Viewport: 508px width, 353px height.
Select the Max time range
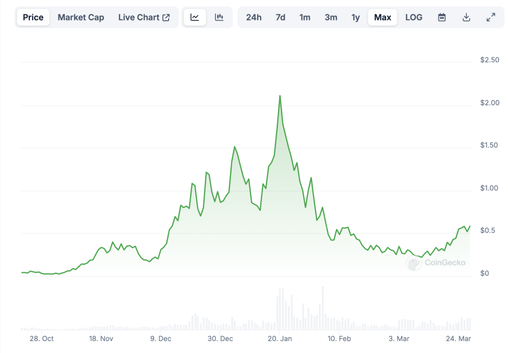[382, 17]
